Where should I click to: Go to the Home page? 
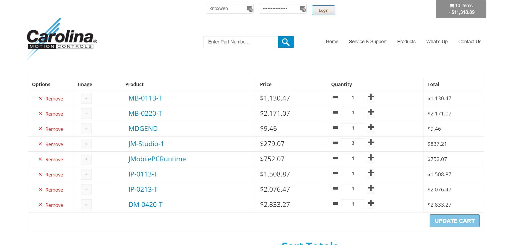pyautogui.click(x=332, y=42)
